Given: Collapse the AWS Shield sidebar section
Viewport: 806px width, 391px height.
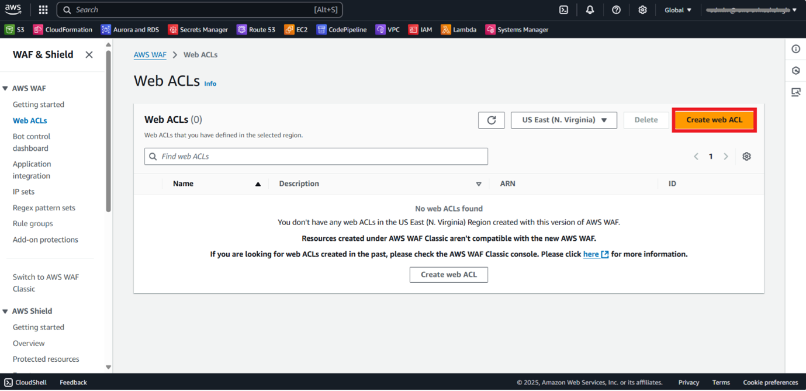Looking at the screenshot, I should 6,312.
